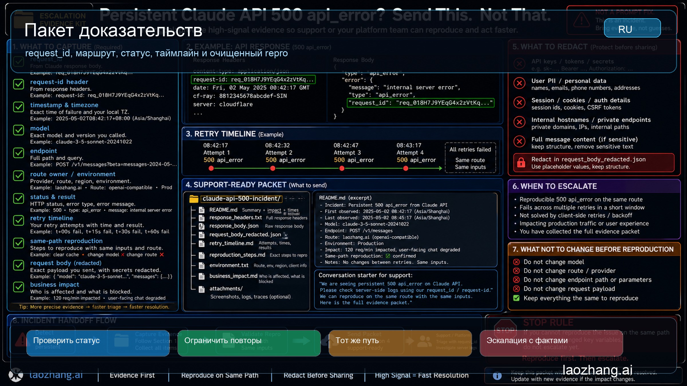Toggle the same-path reproduction checkbox

[19, 243]
